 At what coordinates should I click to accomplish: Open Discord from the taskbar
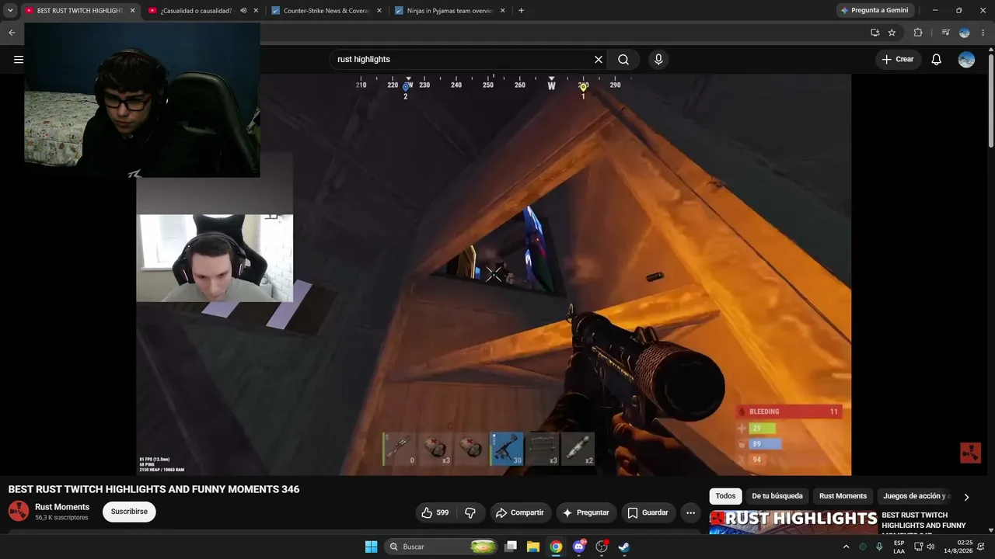pos(578,547)
